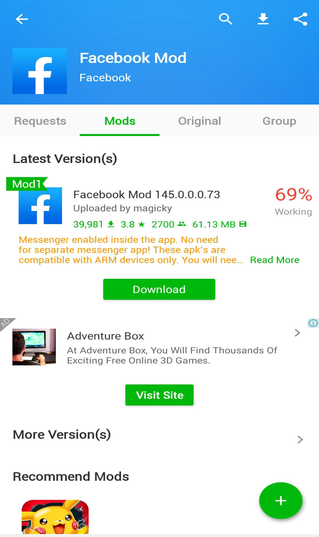This screenshot has width=319, height=537.
Task: Tap the Mod1 Facebook app icon
Action: tap(40, 206)
